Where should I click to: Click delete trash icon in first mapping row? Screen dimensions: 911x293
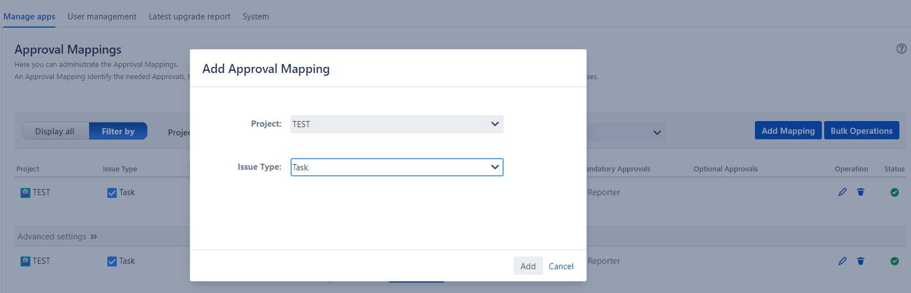(861, 192)
